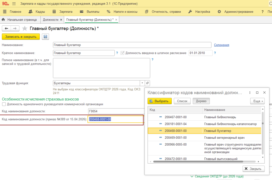Toggle единоличного руководителя коммерческой организации checkbox
Viewport: 272px width, 180px height.
click(x=4, y=104)
